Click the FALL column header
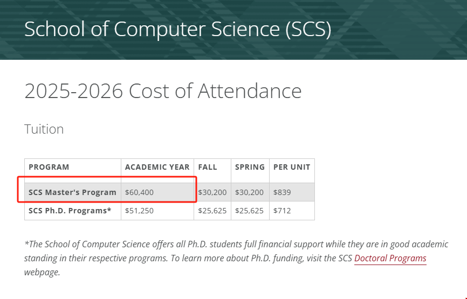 208,167
